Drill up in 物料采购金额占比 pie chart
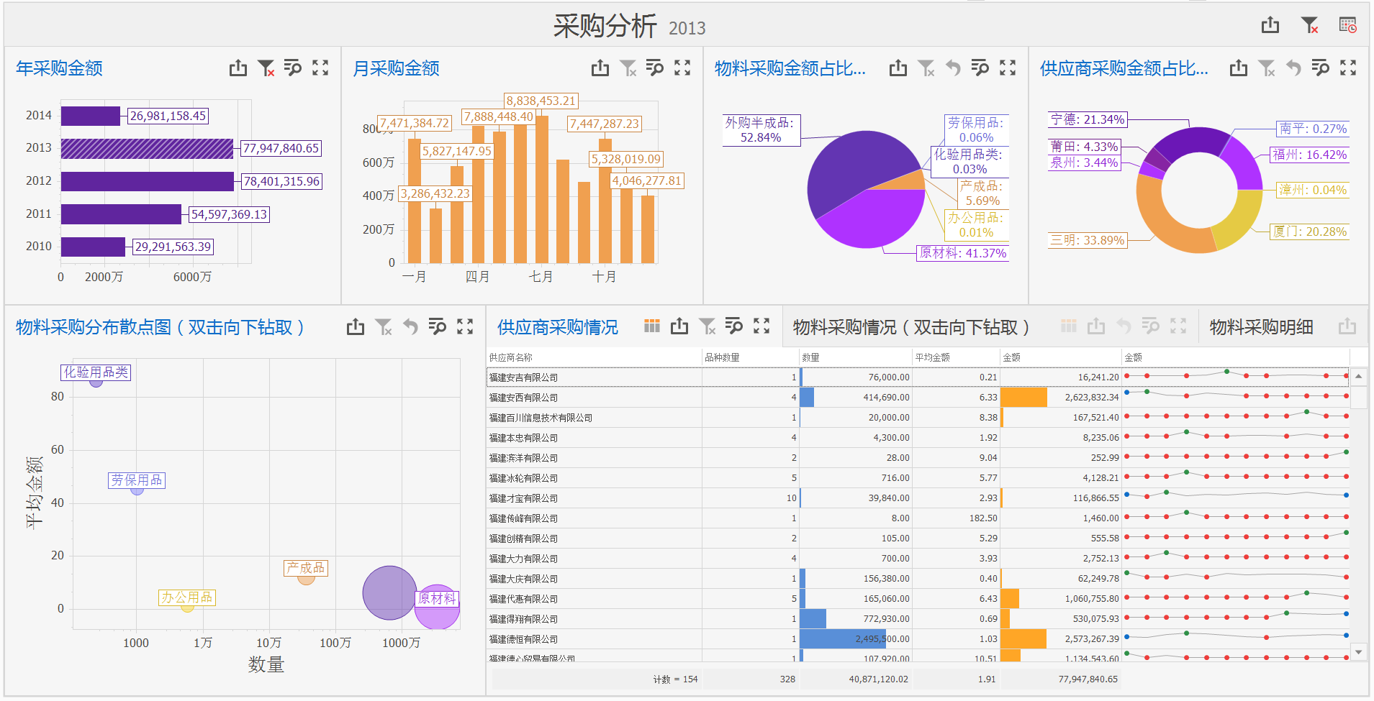Viewport: 1374px width, 701px height. pyautogui.click(x=953, y=68)
